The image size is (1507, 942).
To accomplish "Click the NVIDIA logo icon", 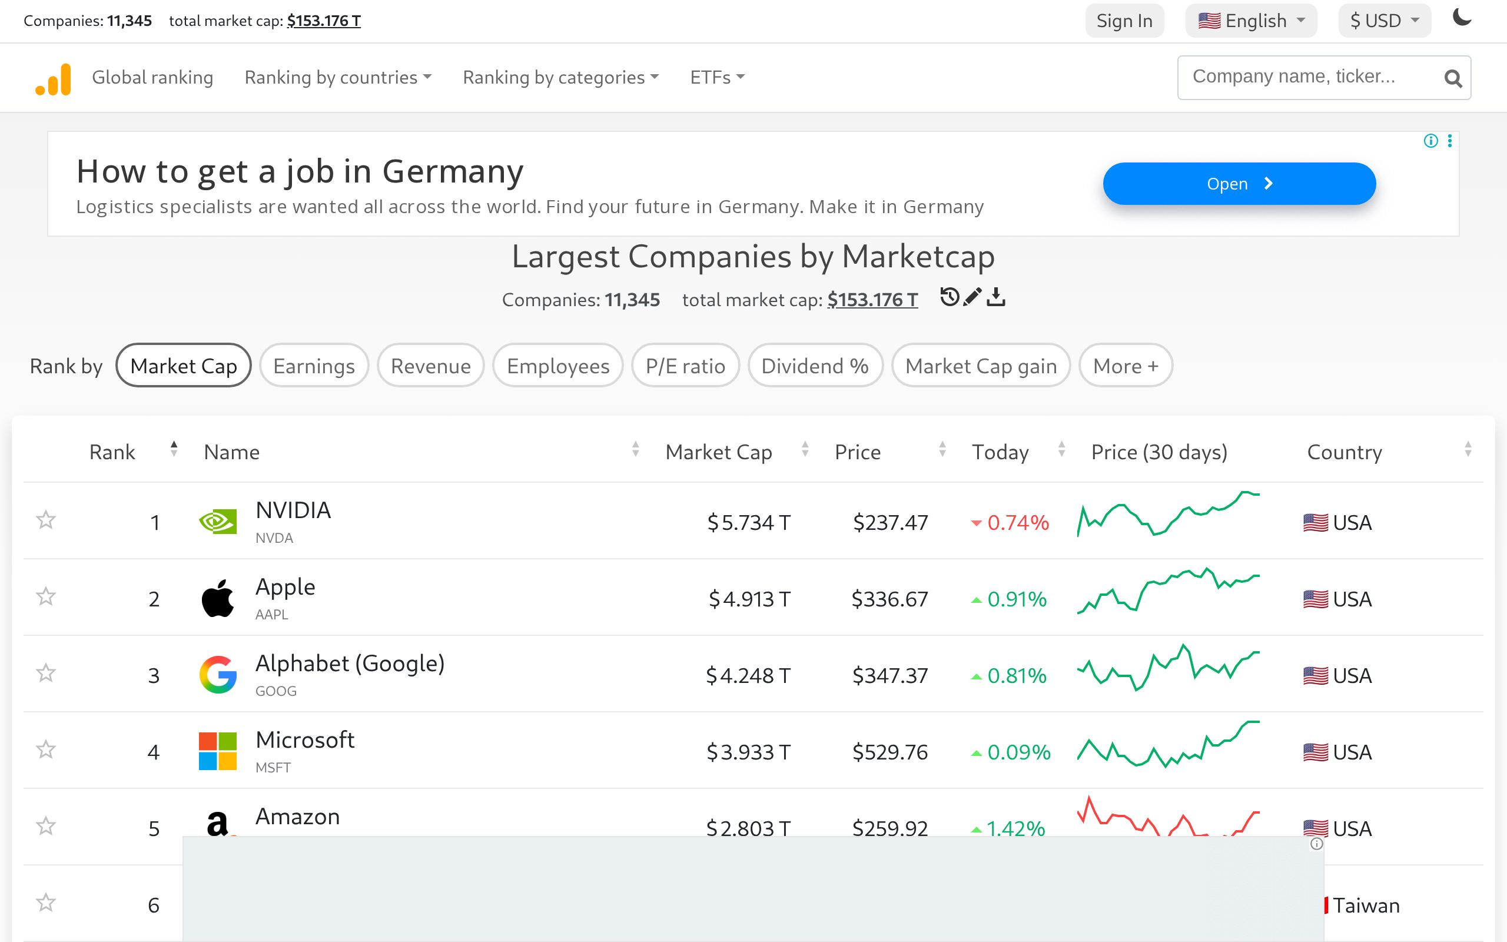I will [217, 522].
